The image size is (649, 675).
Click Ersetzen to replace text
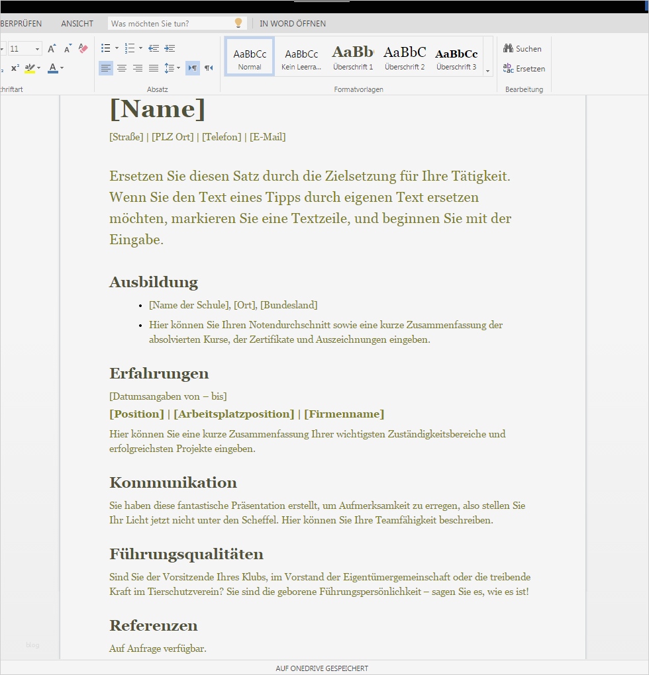pos(524,68)
